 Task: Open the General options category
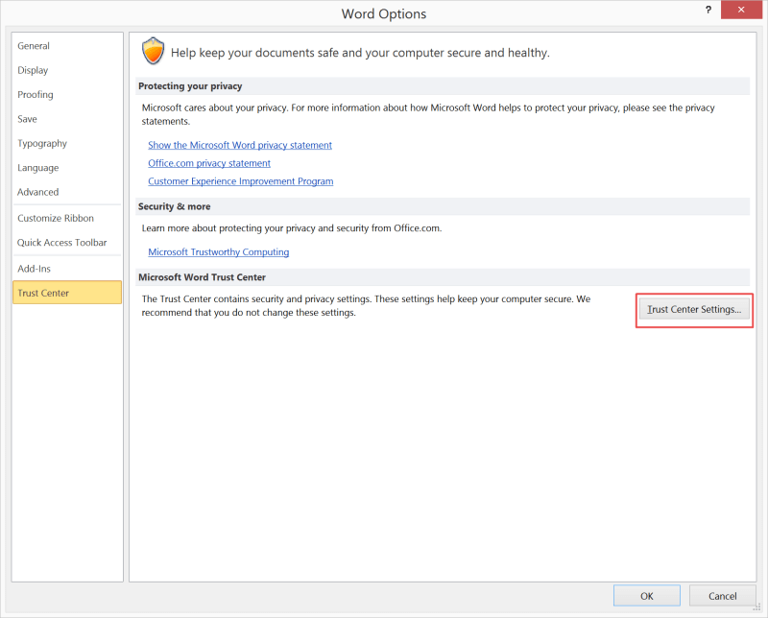tap(34, 46)
